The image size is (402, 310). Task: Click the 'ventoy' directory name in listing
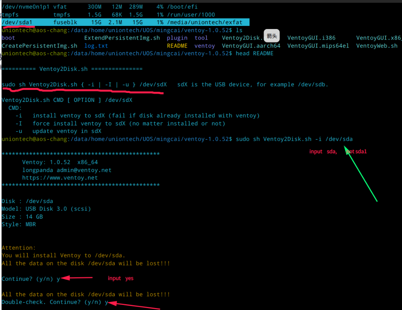pyautogui.click(x=205, y=46)
